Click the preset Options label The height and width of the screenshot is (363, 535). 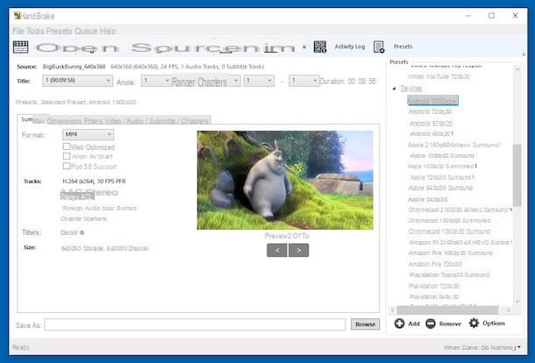coord(494,323)
